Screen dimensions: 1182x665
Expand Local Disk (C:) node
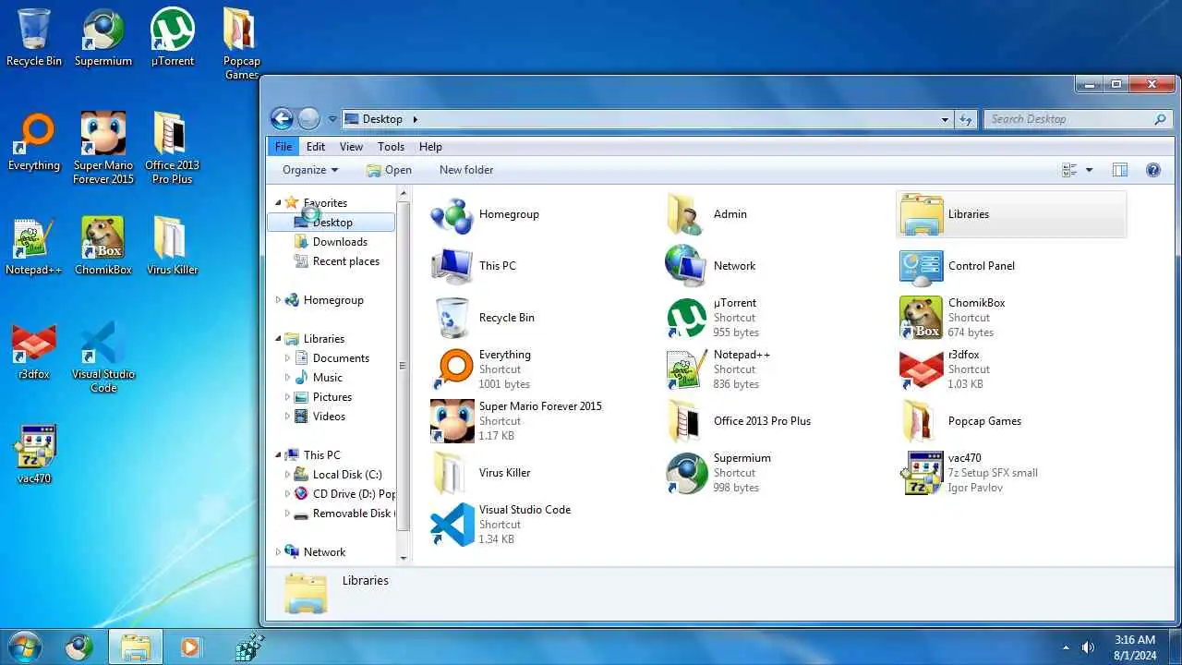pos(287,475)
